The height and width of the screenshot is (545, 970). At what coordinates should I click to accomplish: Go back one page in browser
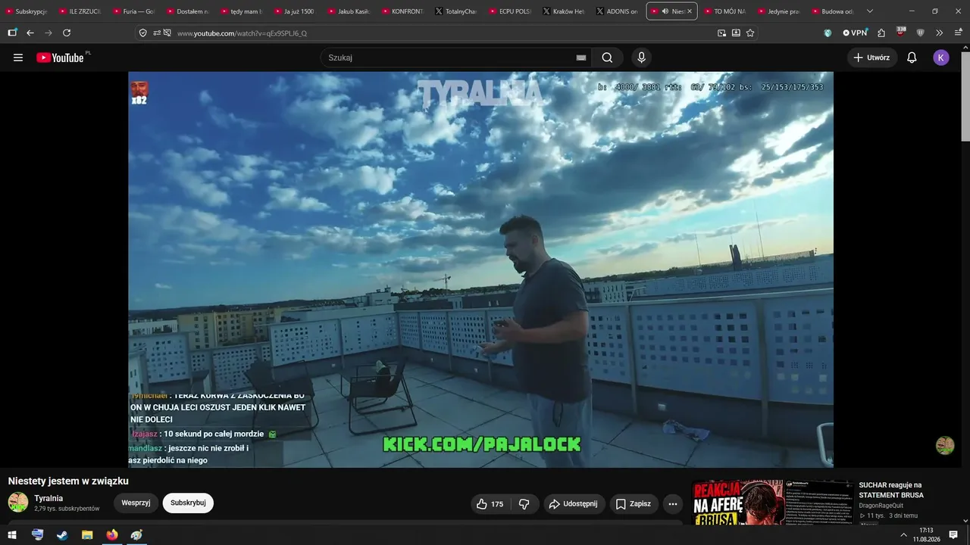click(30, 33)
